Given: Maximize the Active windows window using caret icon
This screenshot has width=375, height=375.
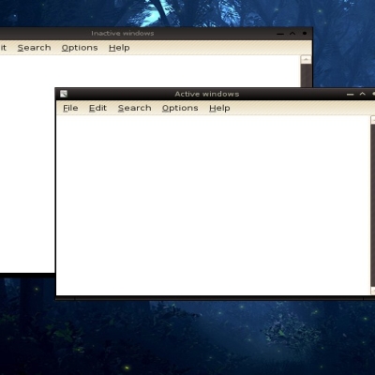Looking at the screenshot, I should (363, 94).
